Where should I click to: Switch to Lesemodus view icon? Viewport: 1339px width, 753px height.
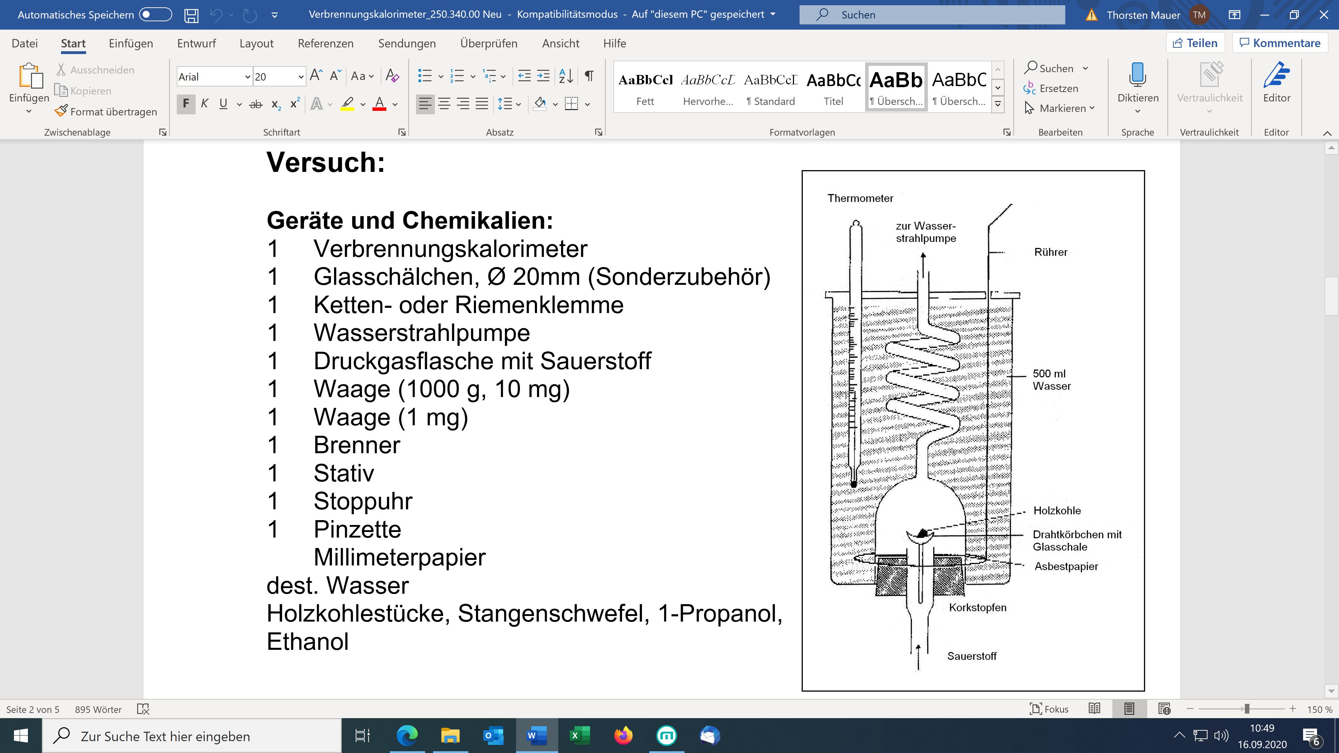click(x=1094, y=709)
